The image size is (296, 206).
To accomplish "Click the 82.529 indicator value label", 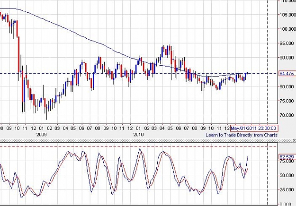I will pos(287,157).
